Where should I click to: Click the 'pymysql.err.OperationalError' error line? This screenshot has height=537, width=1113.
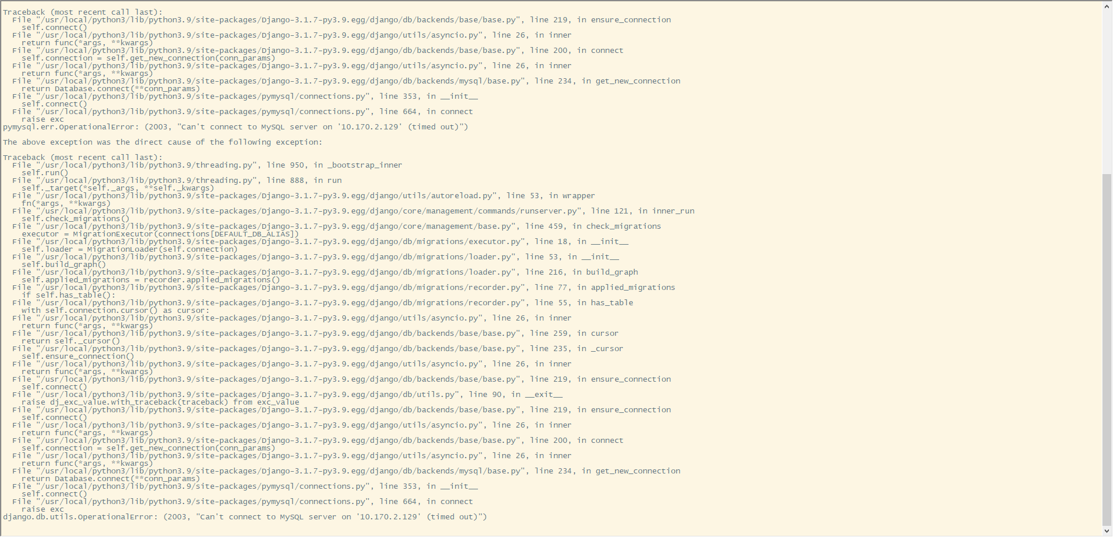[236, 127]
